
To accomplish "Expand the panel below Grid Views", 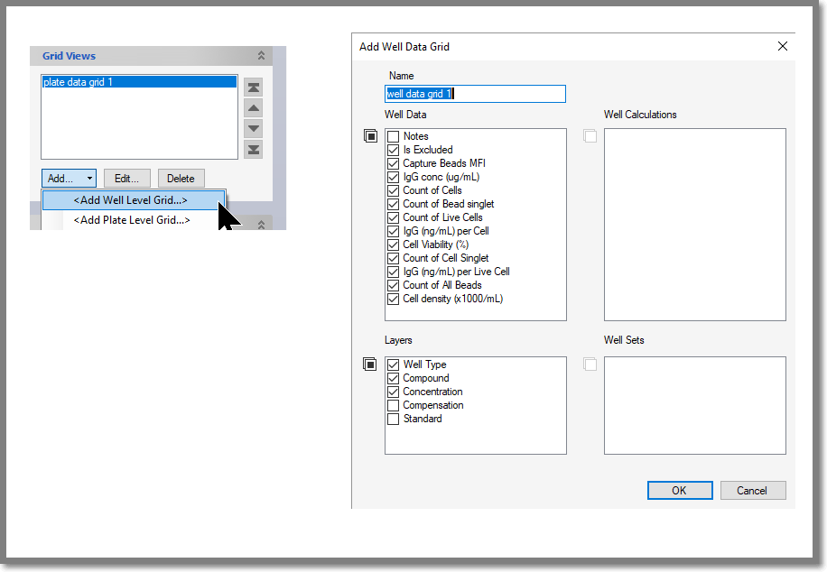I will (262, 223).
